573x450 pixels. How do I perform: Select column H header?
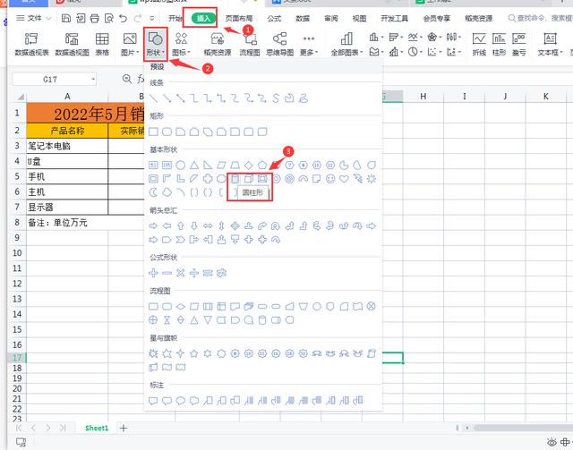[423, 96]
